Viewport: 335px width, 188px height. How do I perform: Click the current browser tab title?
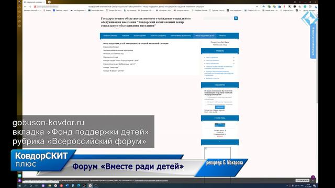click(x=34, y=2)
